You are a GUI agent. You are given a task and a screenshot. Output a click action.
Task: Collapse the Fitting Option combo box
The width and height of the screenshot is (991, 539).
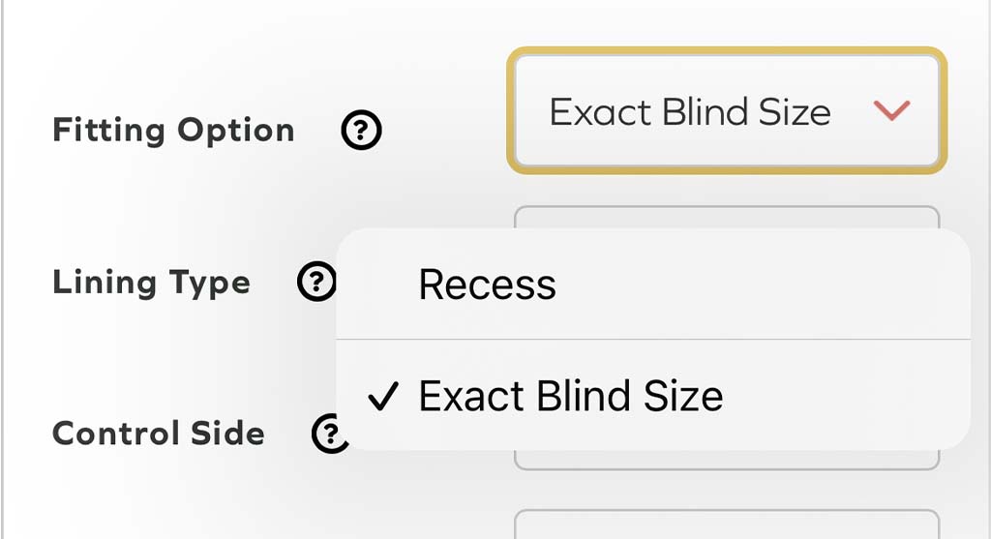(x=726, y=110)
